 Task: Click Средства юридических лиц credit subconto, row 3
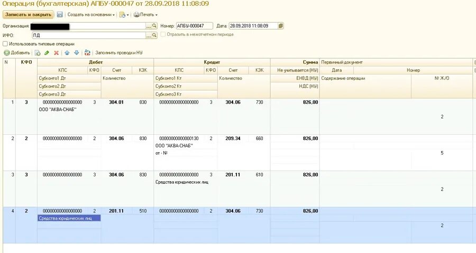point(182,182)
